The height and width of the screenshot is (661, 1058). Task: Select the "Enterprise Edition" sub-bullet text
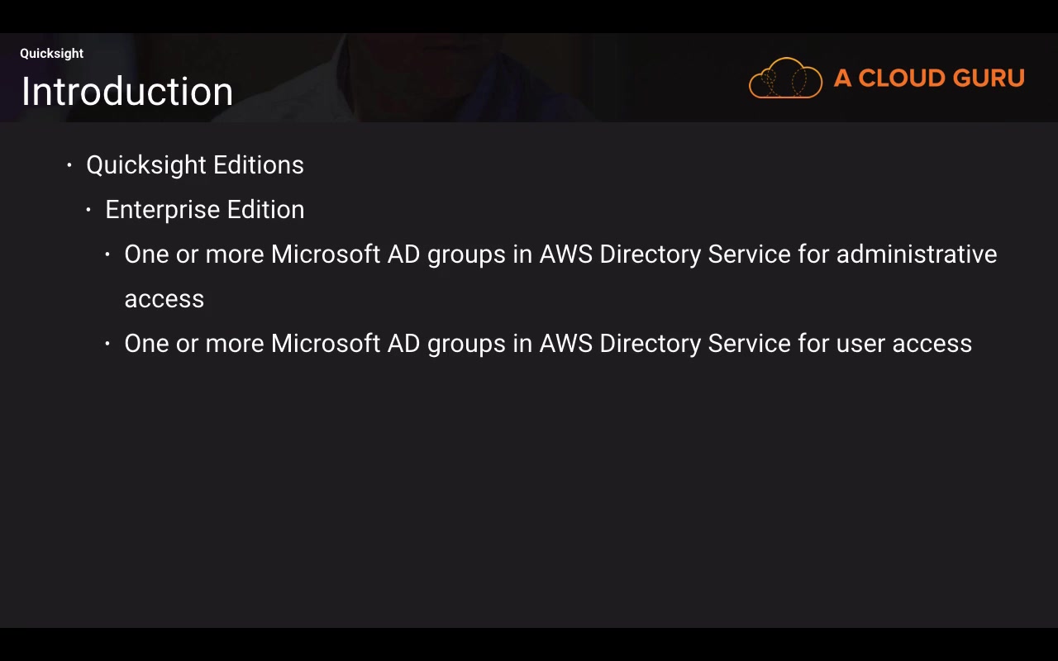coord(205,210)
